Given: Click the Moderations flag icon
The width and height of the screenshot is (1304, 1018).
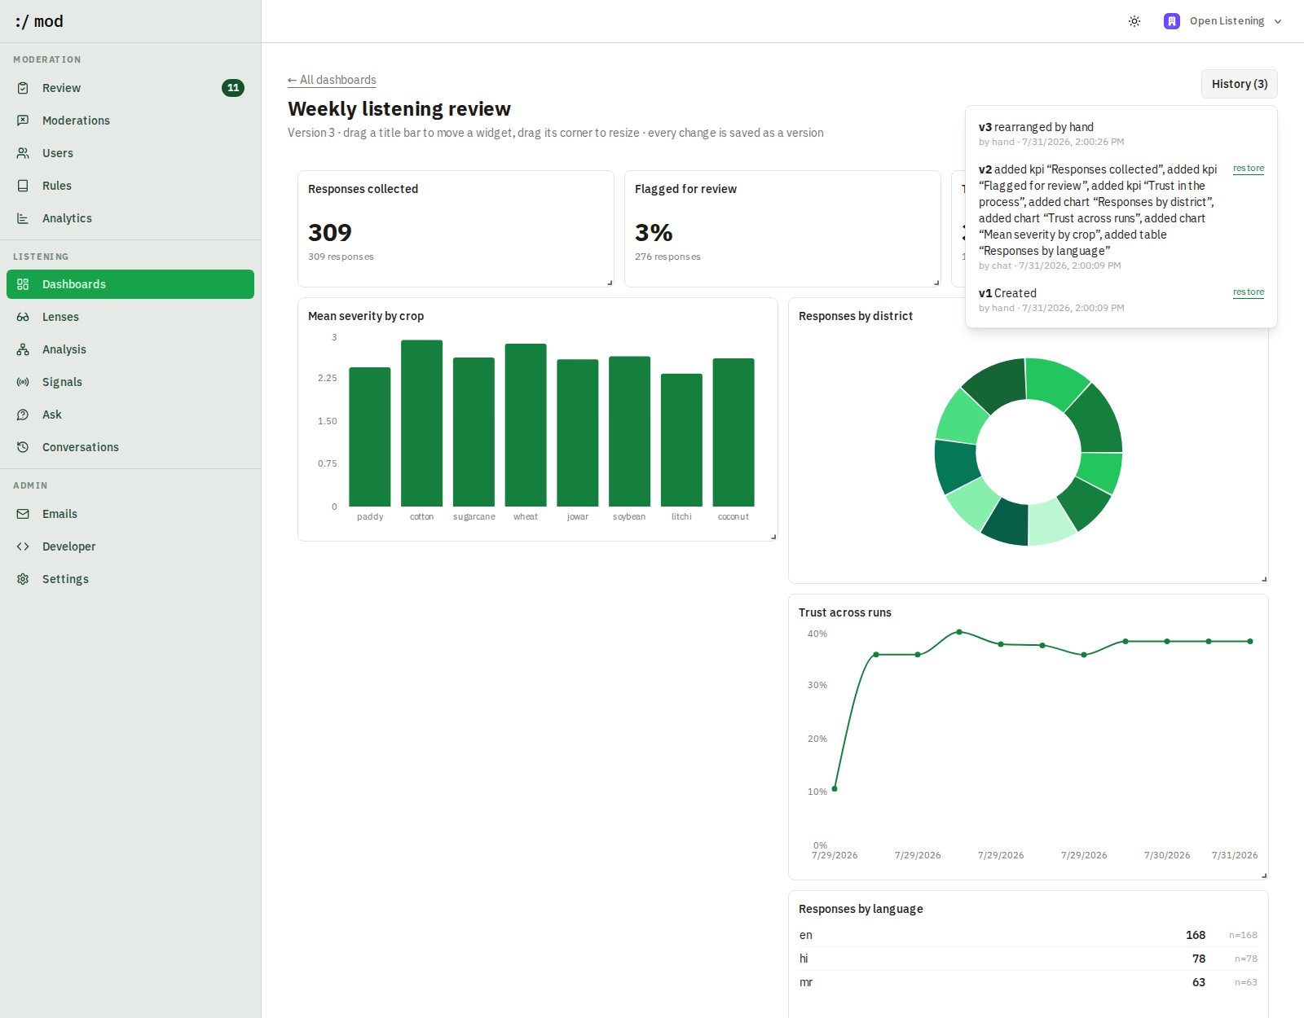Looking at the screenshot, I should [x=23, y=121].
